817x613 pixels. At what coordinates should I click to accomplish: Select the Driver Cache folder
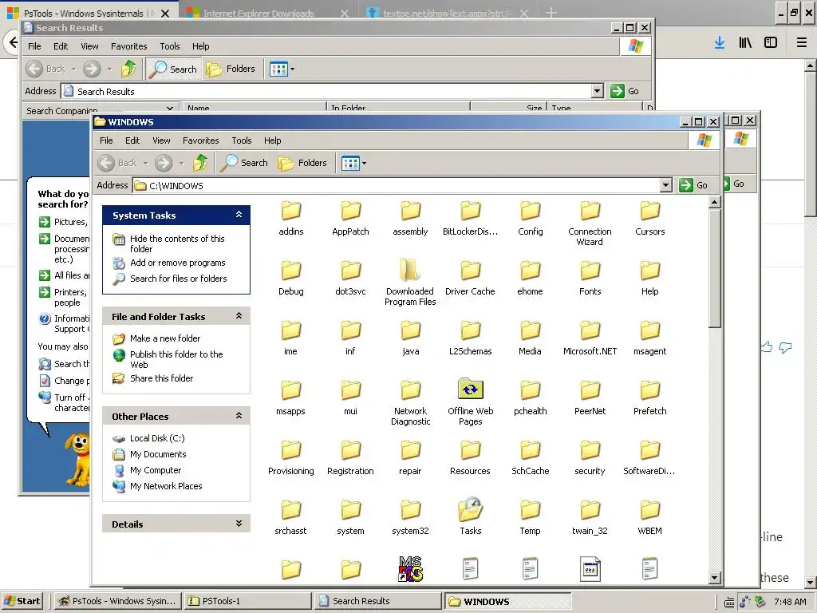point(470,279)
